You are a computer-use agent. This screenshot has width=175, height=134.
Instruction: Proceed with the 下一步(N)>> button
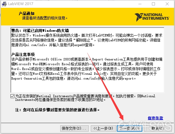[129, 128]
